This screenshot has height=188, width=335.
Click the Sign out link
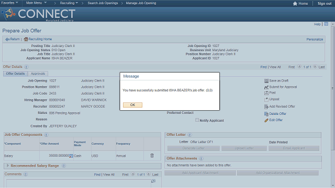325,4
